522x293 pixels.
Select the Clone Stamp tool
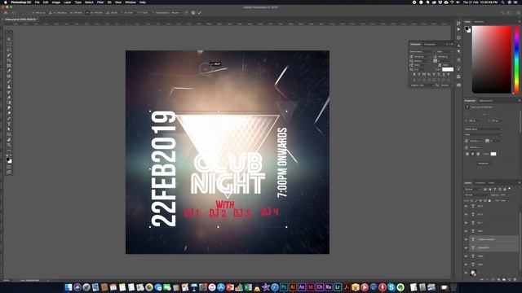[x=9, y=87]
